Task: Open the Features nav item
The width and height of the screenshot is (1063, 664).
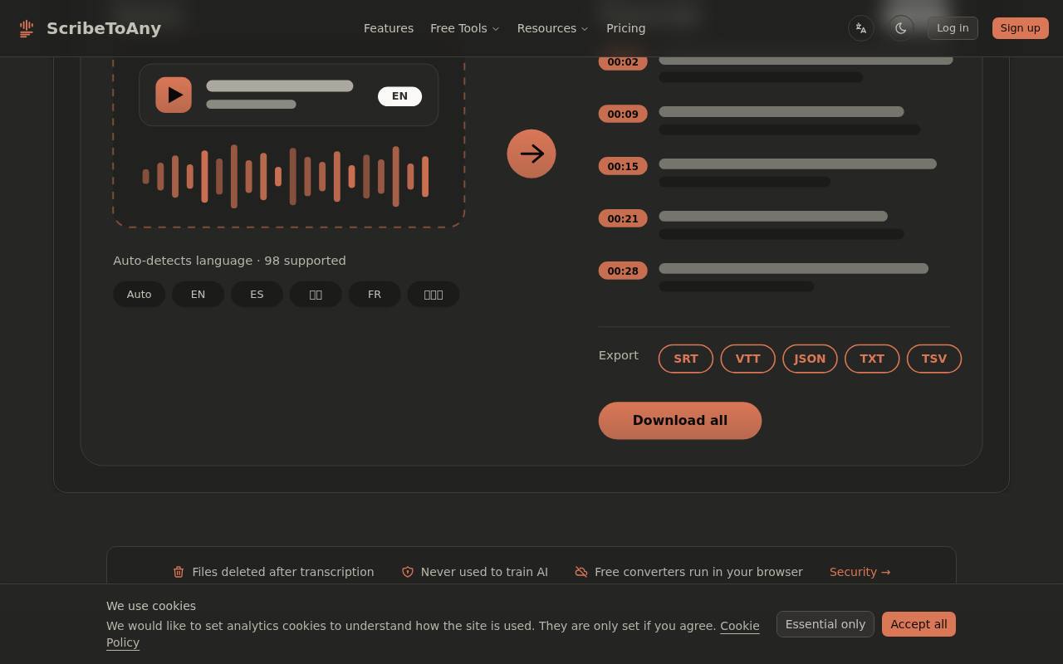Action: (389, 28)
